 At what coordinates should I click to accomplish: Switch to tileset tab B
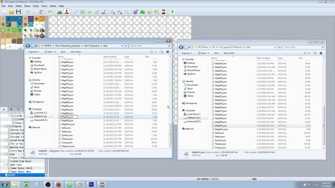click(11, 109)
